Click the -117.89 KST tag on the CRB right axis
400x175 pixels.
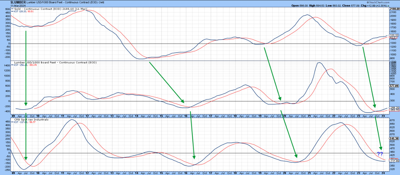pyautogui.click(x=395, y=161)
